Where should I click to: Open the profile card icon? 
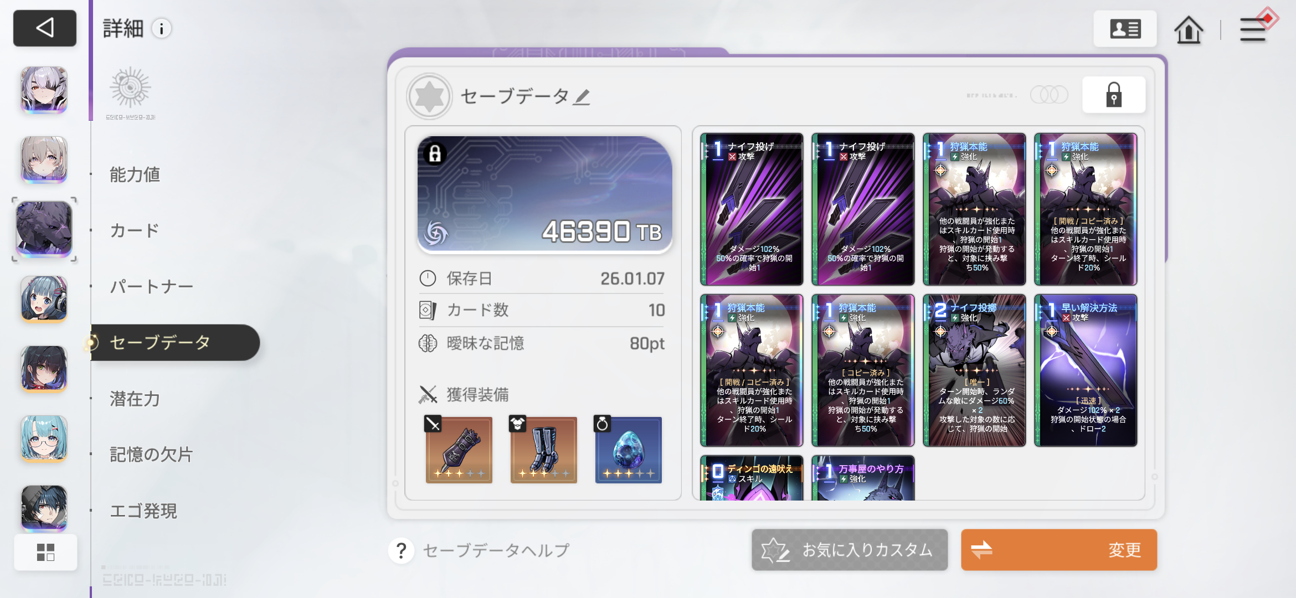(1125, 29)
